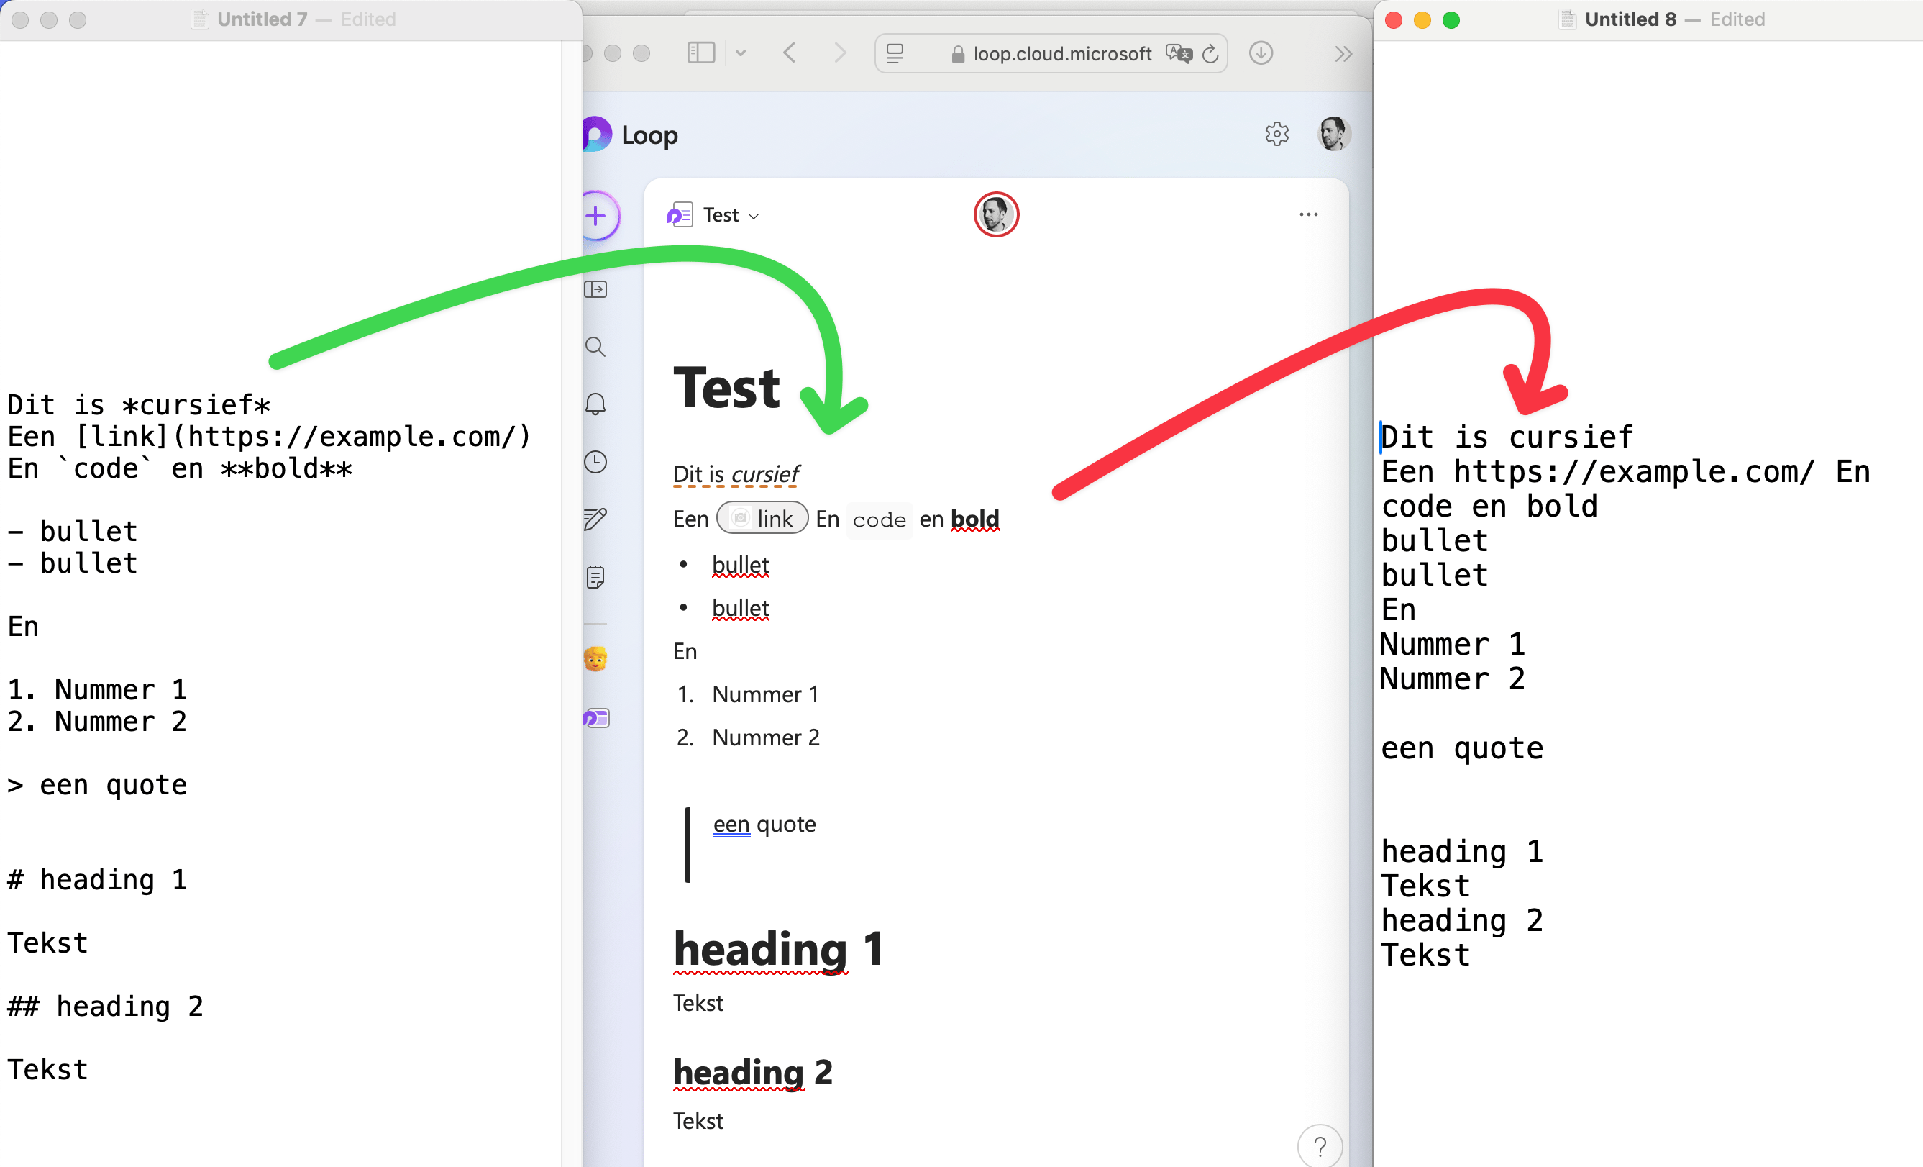Click the bold word in Loop
The height and width of the screenshot is (1167, 1923).
click(974, 518)
